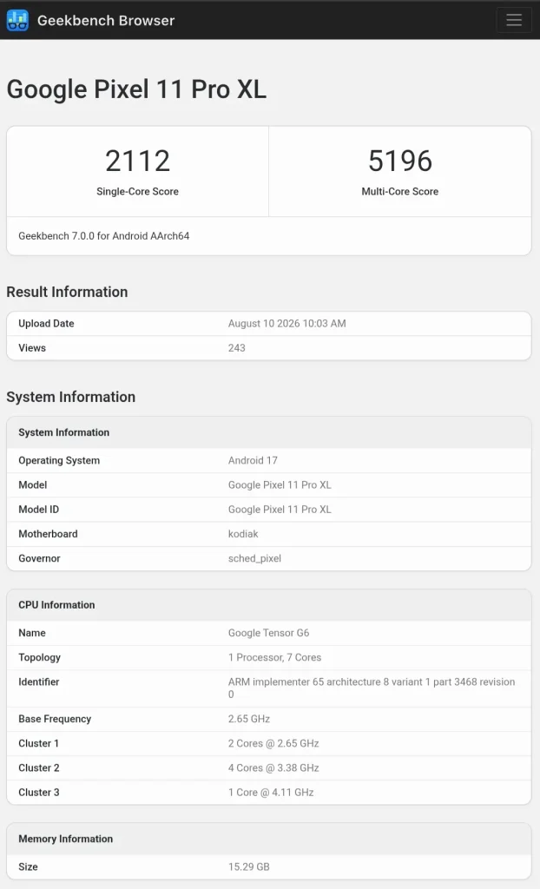540x889 pixels.
Task: Click the Operating System Android 17 value
Action: coord(253,460)
